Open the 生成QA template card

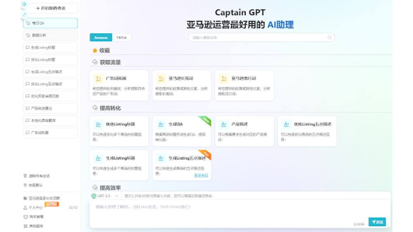coord(182,131)
